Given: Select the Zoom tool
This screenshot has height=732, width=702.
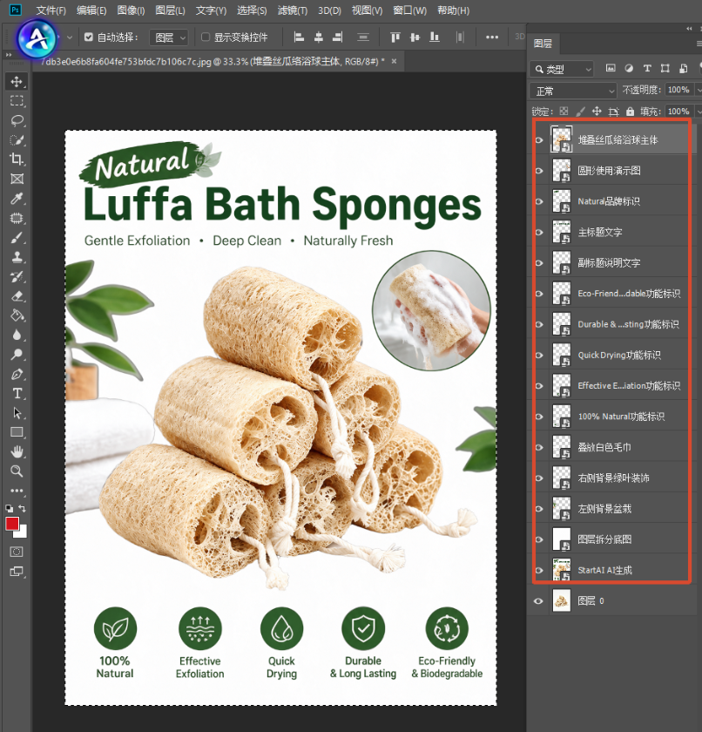Looking at the screenshot, I should (17, 471).
